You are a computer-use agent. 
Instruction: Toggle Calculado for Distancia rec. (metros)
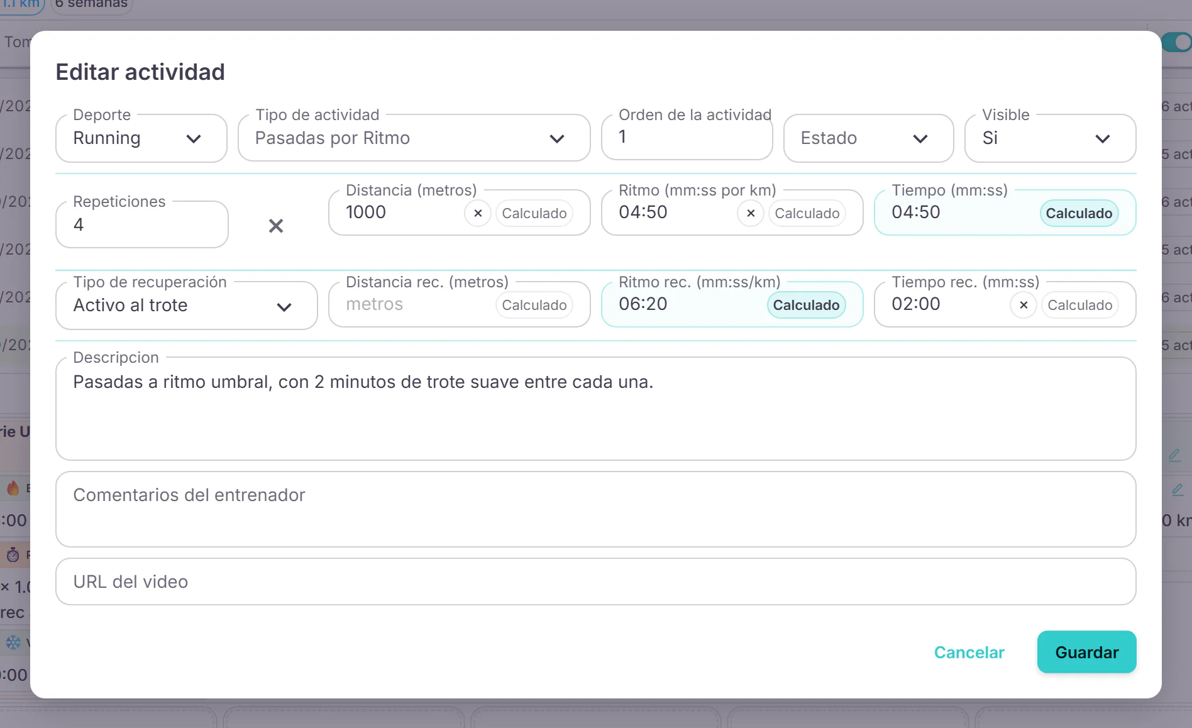pos(534,305)
